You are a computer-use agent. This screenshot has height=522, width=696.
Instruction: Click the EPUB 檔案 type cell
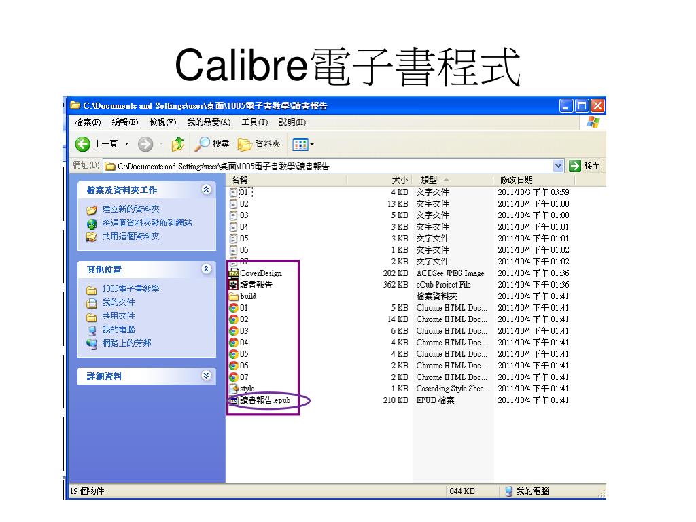436,400
